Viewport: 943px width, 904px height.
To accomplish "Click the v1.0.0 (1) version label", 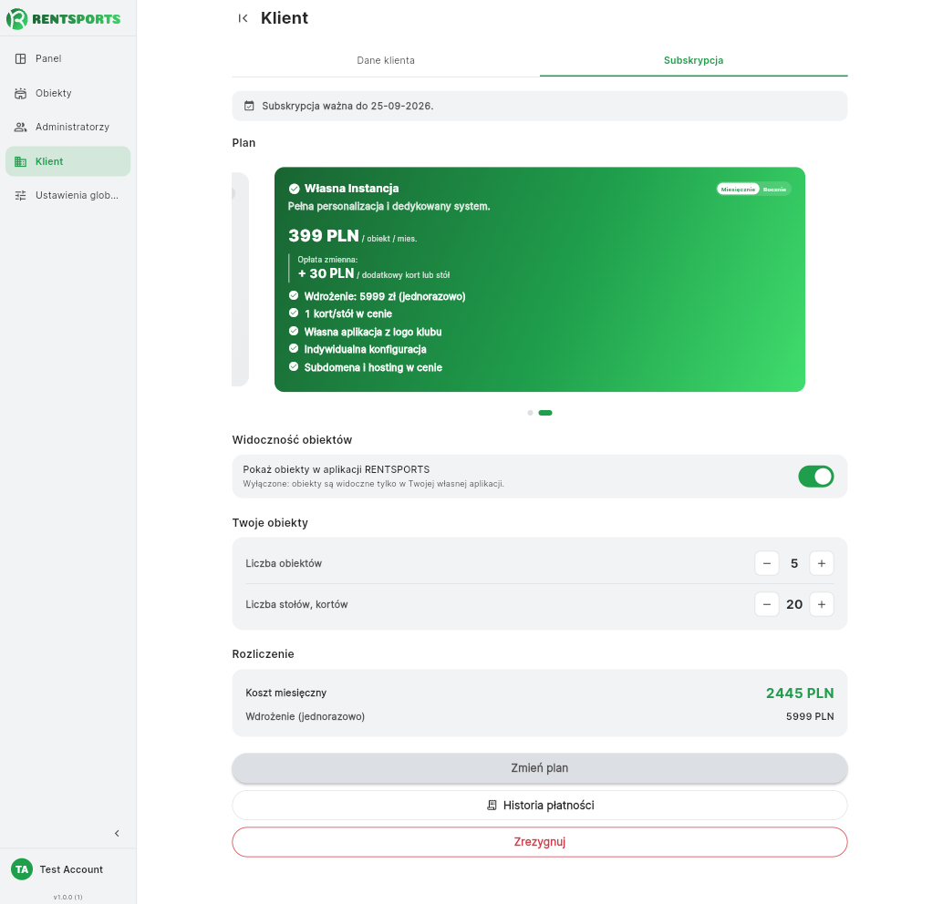I will [68, 897].
